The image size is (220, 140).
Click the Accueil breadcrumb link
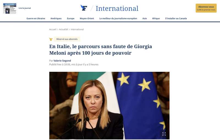pos(53,29)
